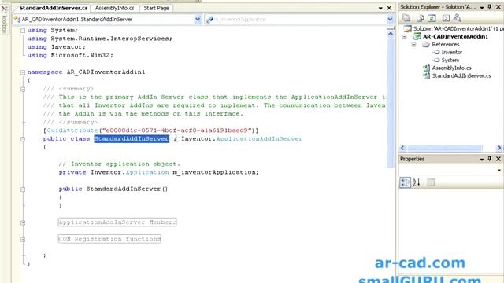Click AssemblyInfo.cs file icon in Solution Explorer
504x283 pixels.
click(x=426, y=68)
